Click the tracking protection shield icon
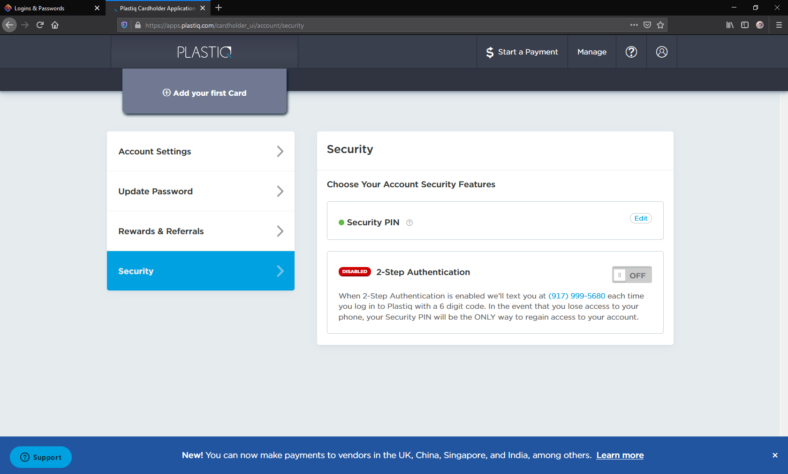 point(124,25)
